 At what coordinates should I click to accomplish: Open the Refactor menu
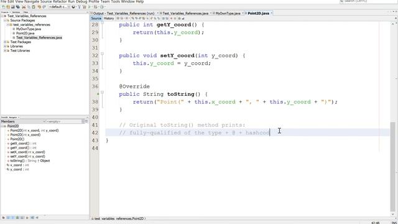[60, 1]
